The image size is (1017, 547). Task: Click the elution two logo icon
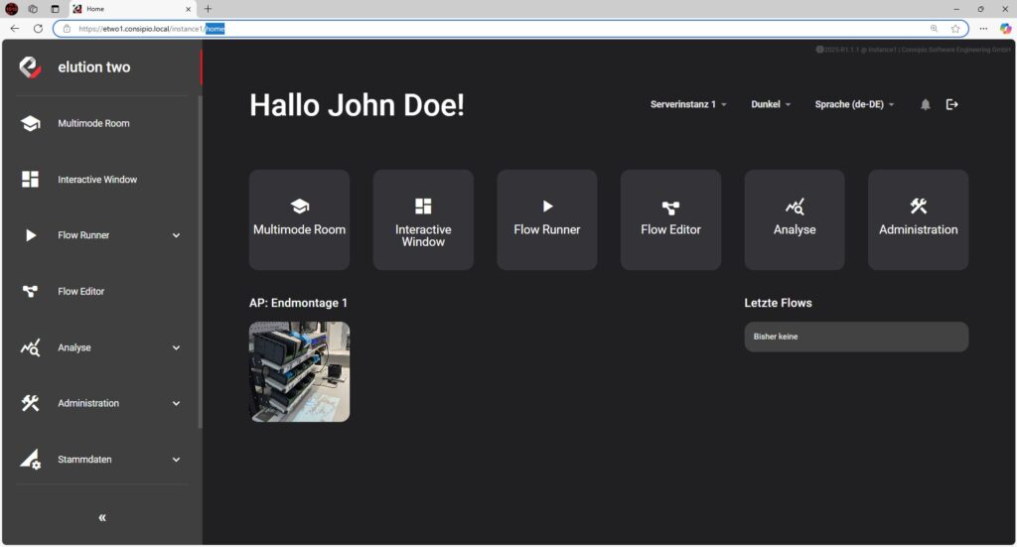click(x=30, y=68)
